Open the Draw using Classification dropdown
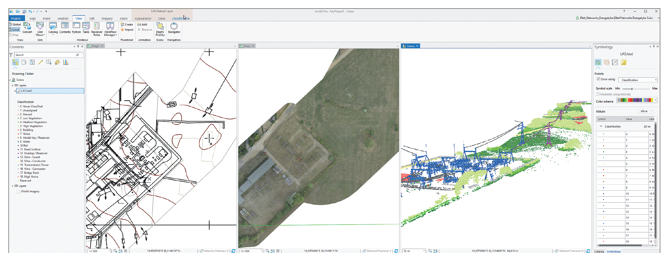Screen dimensions: 668x253 point(638,80)
